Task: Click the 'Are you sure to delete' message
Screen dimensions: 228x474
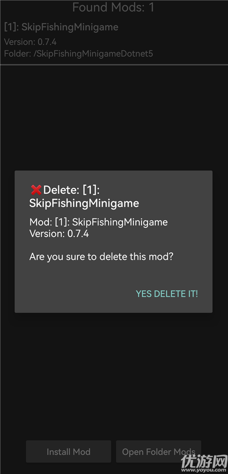Action: pos(102,257)
